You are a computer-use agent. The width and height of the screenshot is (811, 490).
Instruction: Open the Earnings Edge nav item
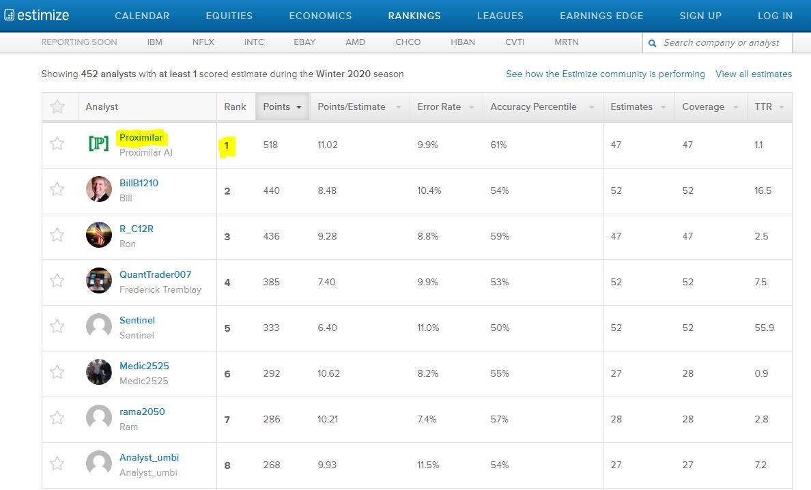point(601,16)
